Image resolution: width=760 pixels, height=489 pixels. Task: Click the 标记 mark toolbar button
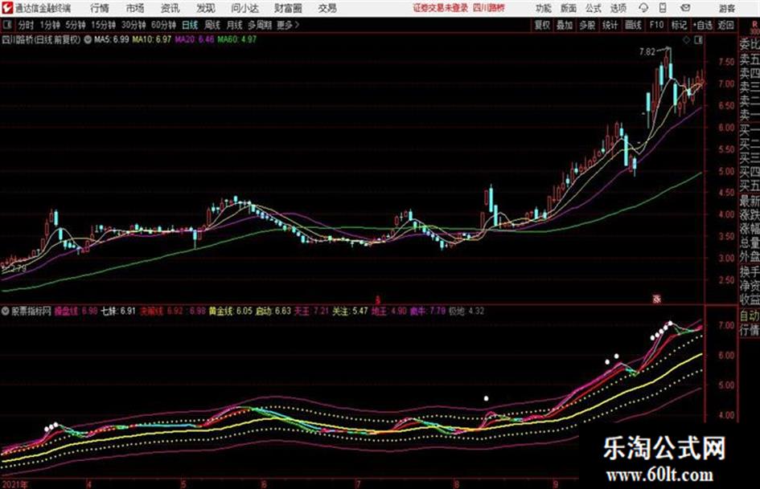tap(679, 25)
